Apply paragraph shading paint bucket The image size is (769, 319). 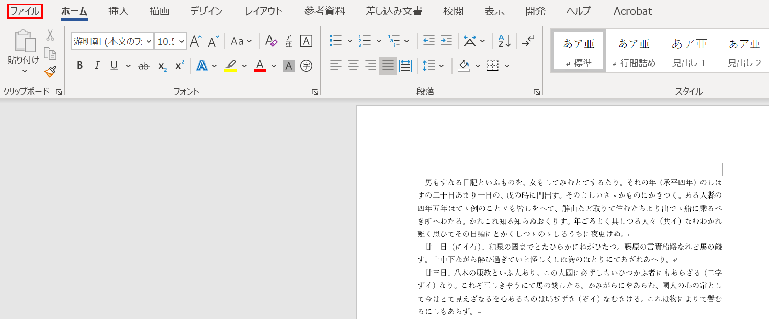point(464,66)
